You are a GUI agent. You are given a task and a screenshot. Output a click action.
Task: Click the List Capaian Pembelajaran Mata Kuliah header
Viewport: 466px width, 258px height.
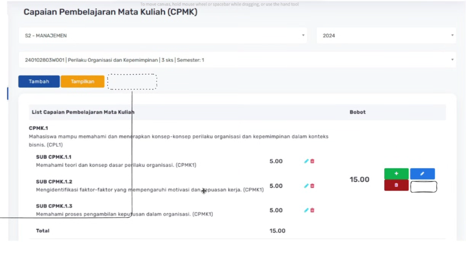pyautogui.click(x=83, y=112)
